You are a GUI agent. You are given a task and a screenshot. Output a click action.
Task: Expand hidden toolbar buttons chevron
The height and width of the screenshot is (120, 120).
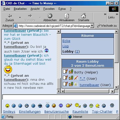(105, 14)
